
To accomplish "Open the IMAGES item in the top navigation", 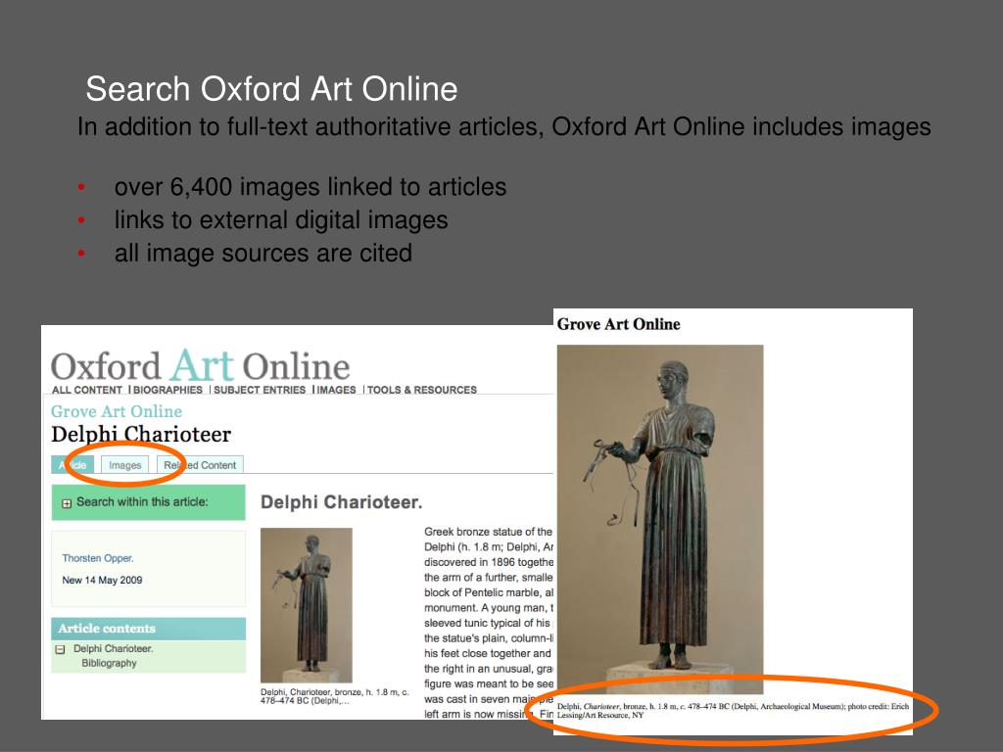I will click(x=337, y=390).
